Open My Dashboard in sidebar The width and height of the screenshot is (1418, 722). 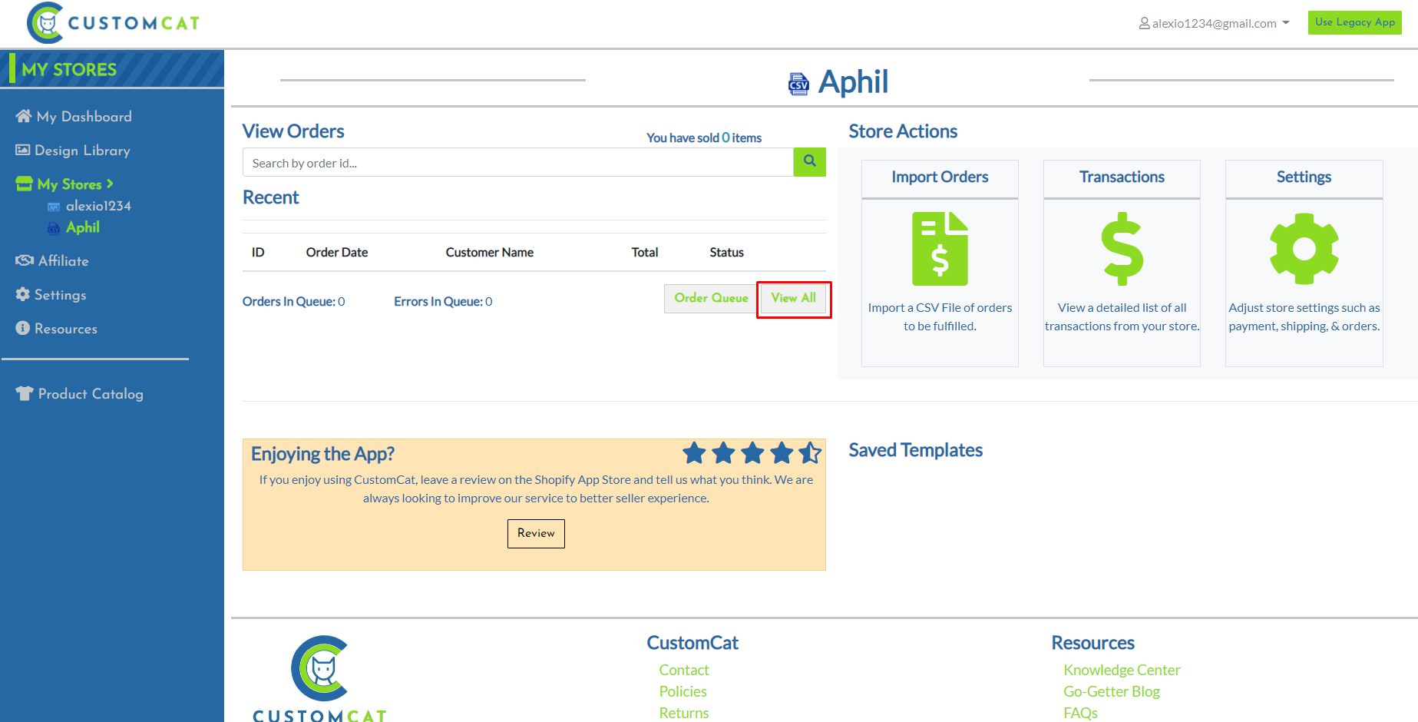pos(84,117)
